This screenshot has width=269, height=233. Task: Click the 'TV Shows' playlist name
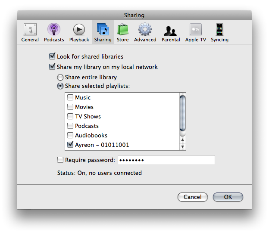[x=88, y=116]
